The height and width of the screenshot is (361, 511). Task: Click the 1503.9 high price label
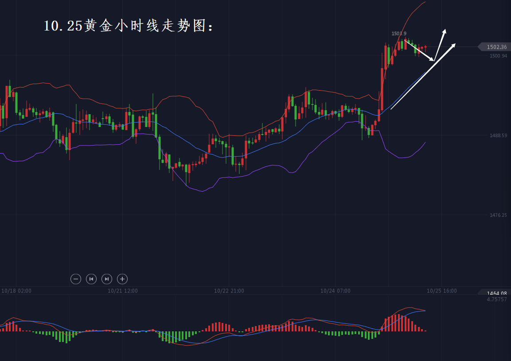399,34
